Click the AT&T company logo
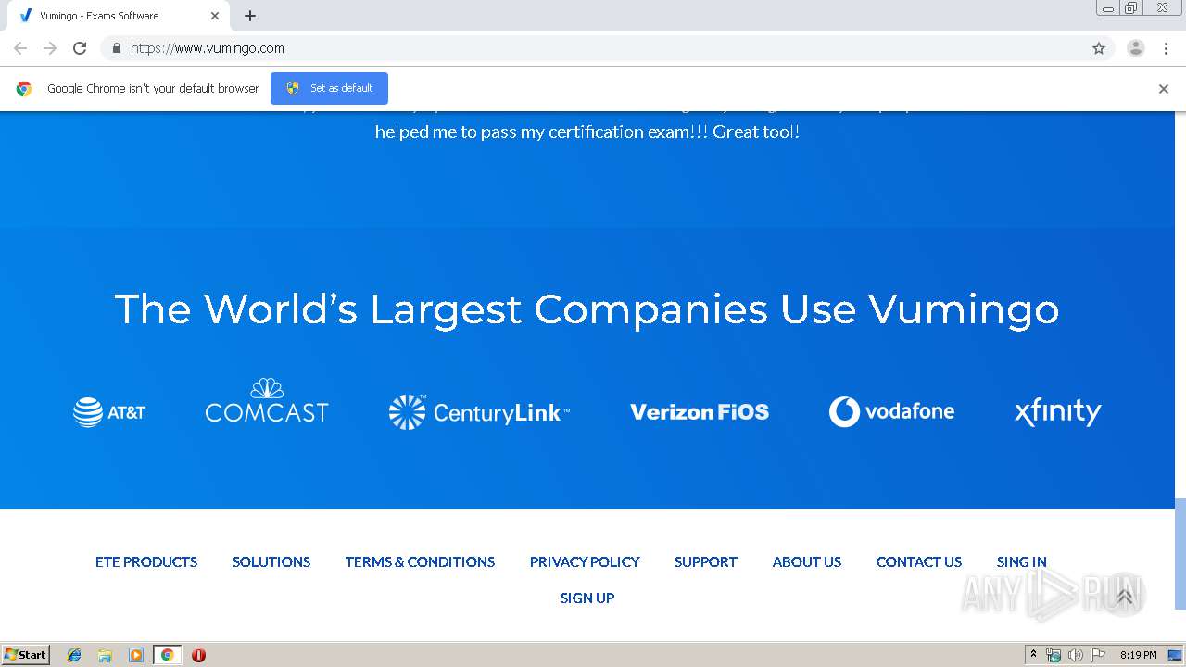Screen dimensions: 1186x667 [x=109, y=412]
